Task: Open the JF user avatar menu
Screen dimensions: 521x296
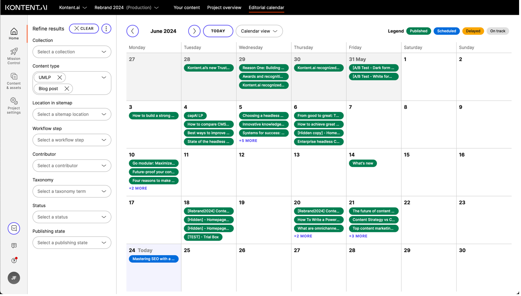Action: [14, 278]
